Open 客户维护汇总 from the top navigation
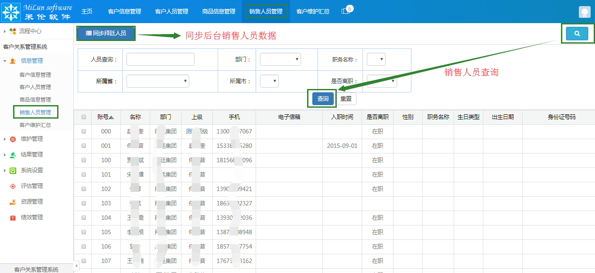 (x=312, y=11)
